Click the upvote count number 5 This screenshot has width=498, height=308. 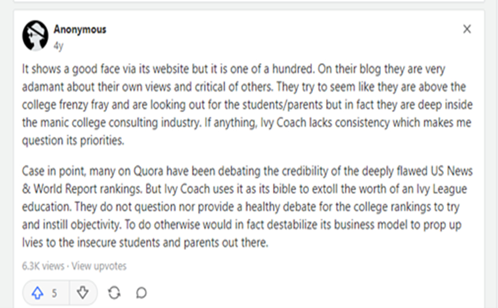pyautogui.click(x=55, y=293)
